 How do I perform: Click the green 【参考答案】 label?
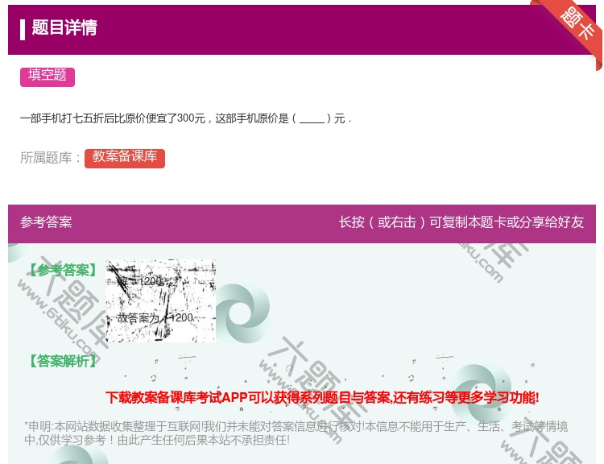coord(63,270)
